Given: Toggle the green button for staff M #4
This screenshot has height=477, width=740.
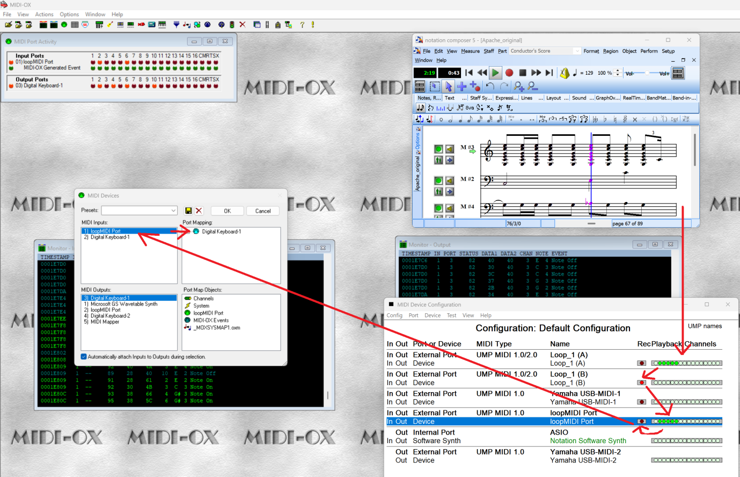Looking at the screenshot, I should pos(438,208).
